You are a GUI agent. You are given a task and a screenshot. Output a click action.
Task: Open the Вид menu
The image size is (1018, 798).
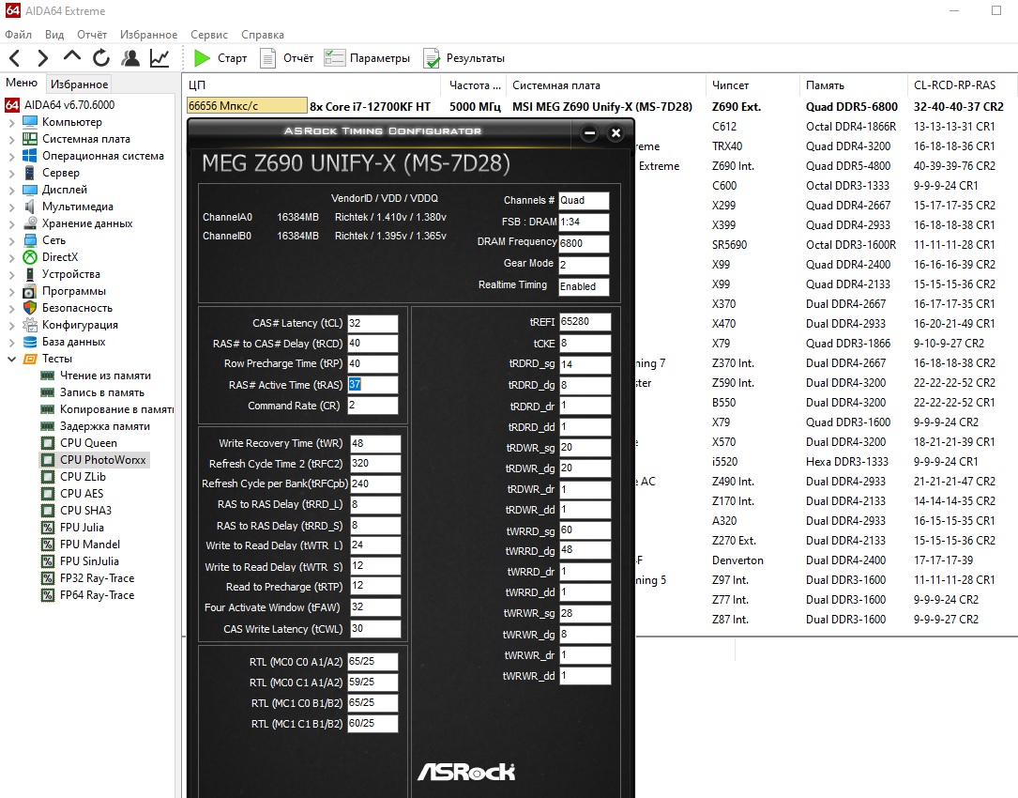[53, 35]
